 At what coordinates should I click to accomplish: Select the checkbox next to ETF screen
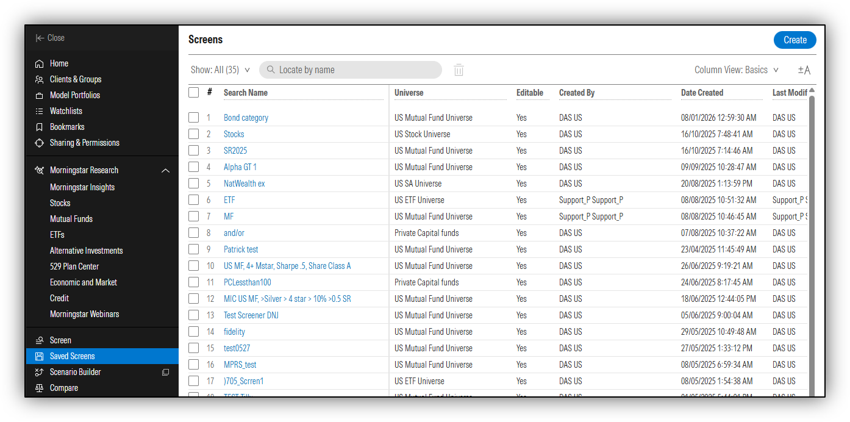coord(194,200)
